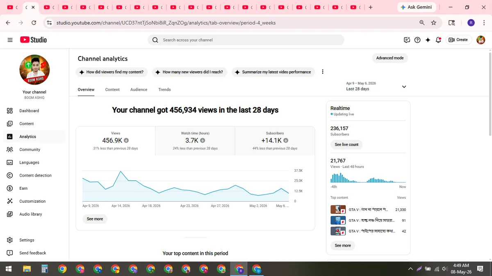Switch to the Audience tab
This screenshot has height=276, width=492.
tap(139, 90)
